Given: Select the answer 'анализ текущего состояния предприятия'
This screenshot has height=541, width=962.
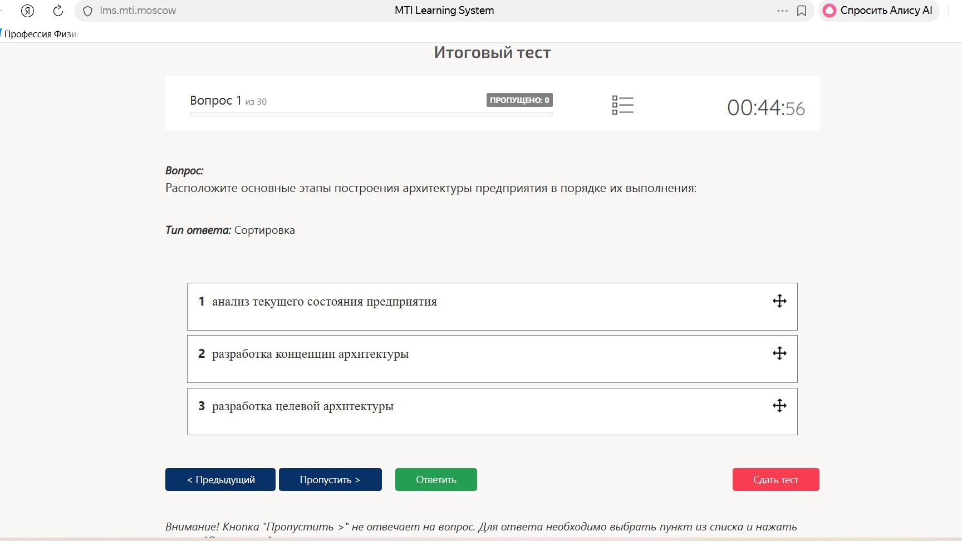Looking at the screenshot, I should (492, 307).
